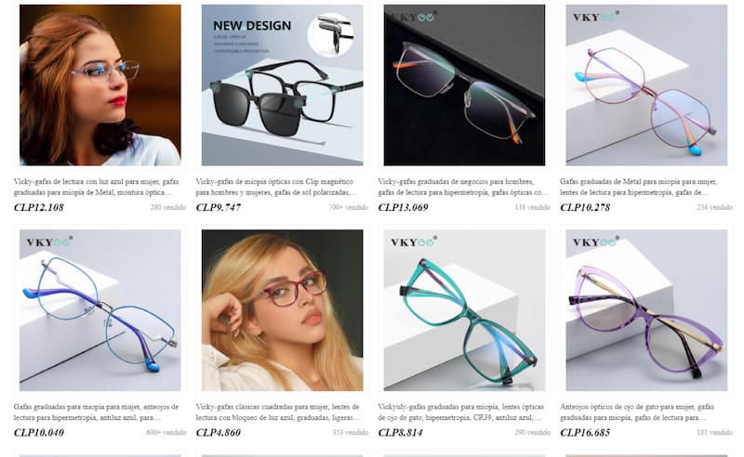Open the pink metal frame glasses image
The image size is (744, 457).
(646, 85)
